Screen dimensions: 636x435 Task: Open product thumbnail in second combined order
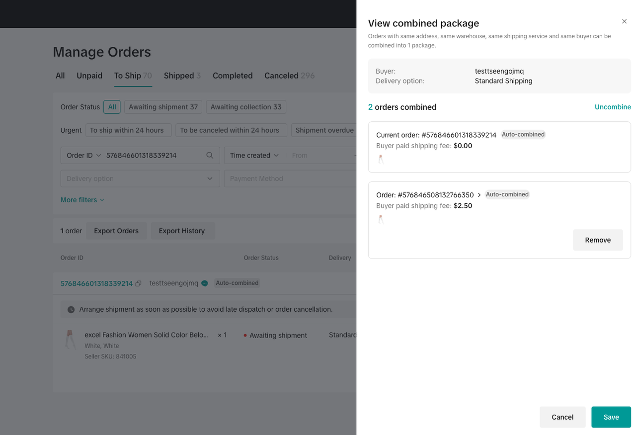click(x=381, y=219)
